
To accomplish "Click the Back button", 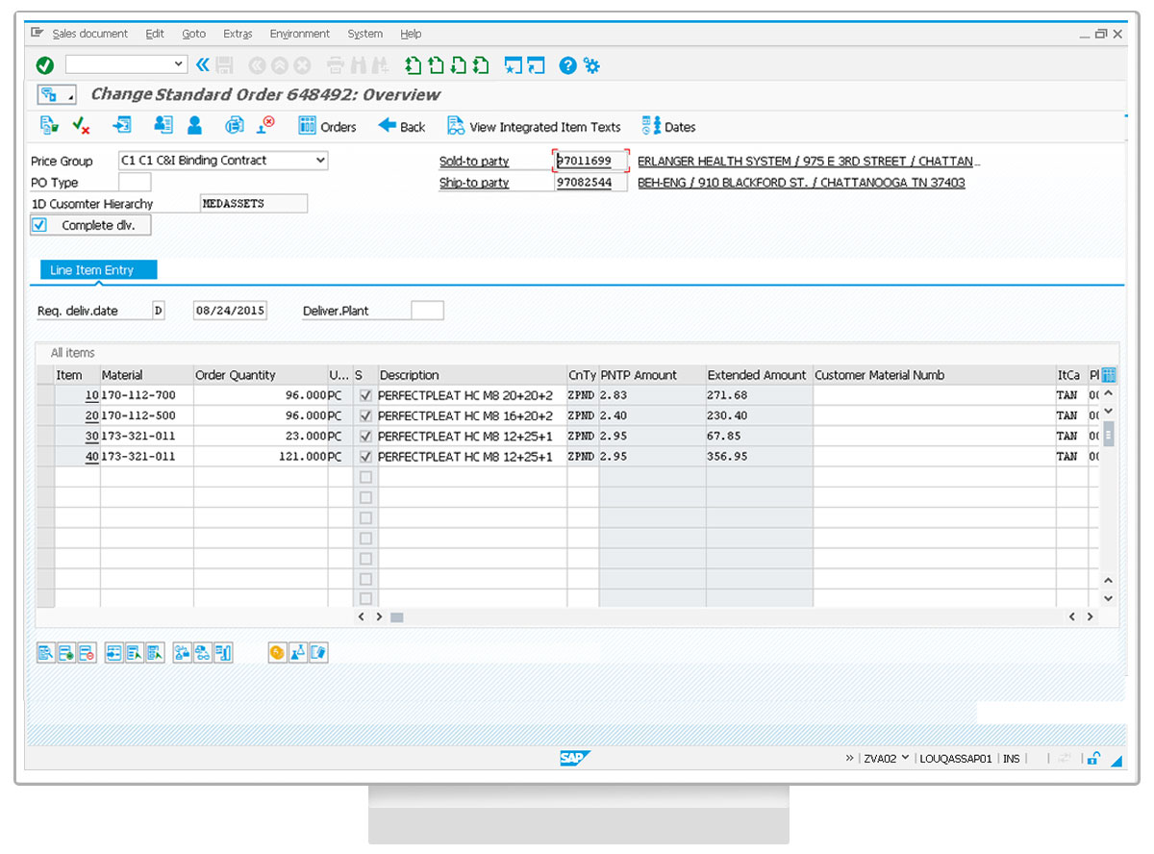I will pyautogui.click(x=402, y=127).
